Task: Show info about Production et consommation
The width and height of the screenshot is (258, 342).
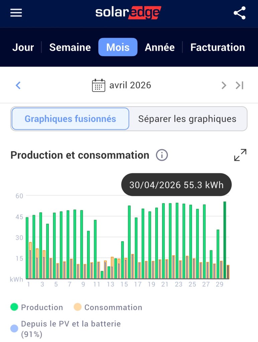Action: (162, 155)
